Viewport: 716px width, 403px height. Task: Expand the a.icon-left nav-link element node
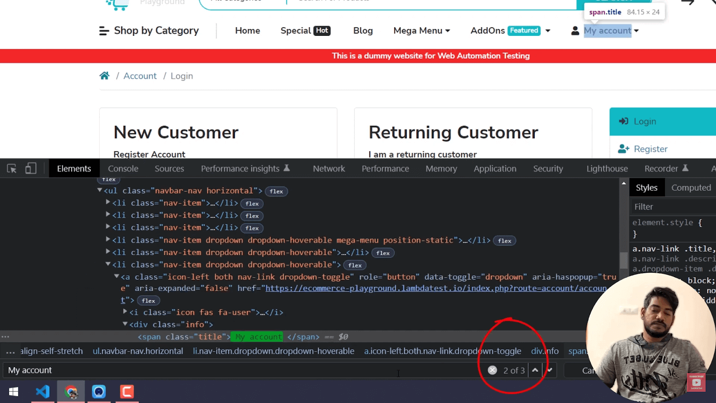[116, 276]
